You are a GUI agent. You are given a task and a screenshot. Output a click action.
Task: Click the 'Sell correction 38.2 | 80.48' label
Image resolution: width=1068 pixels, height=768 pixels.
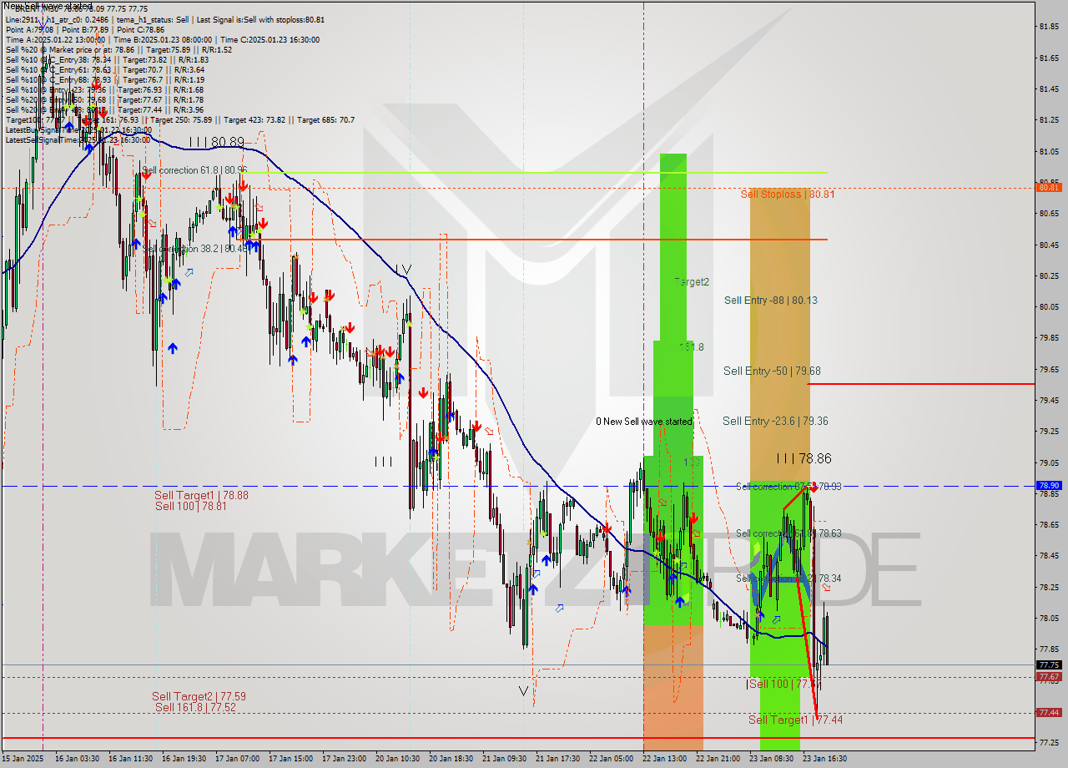point(194,249)
